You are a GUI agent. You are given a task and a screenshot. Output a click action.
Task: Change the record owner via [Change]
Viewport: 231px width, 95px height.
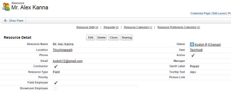(214, 45)
